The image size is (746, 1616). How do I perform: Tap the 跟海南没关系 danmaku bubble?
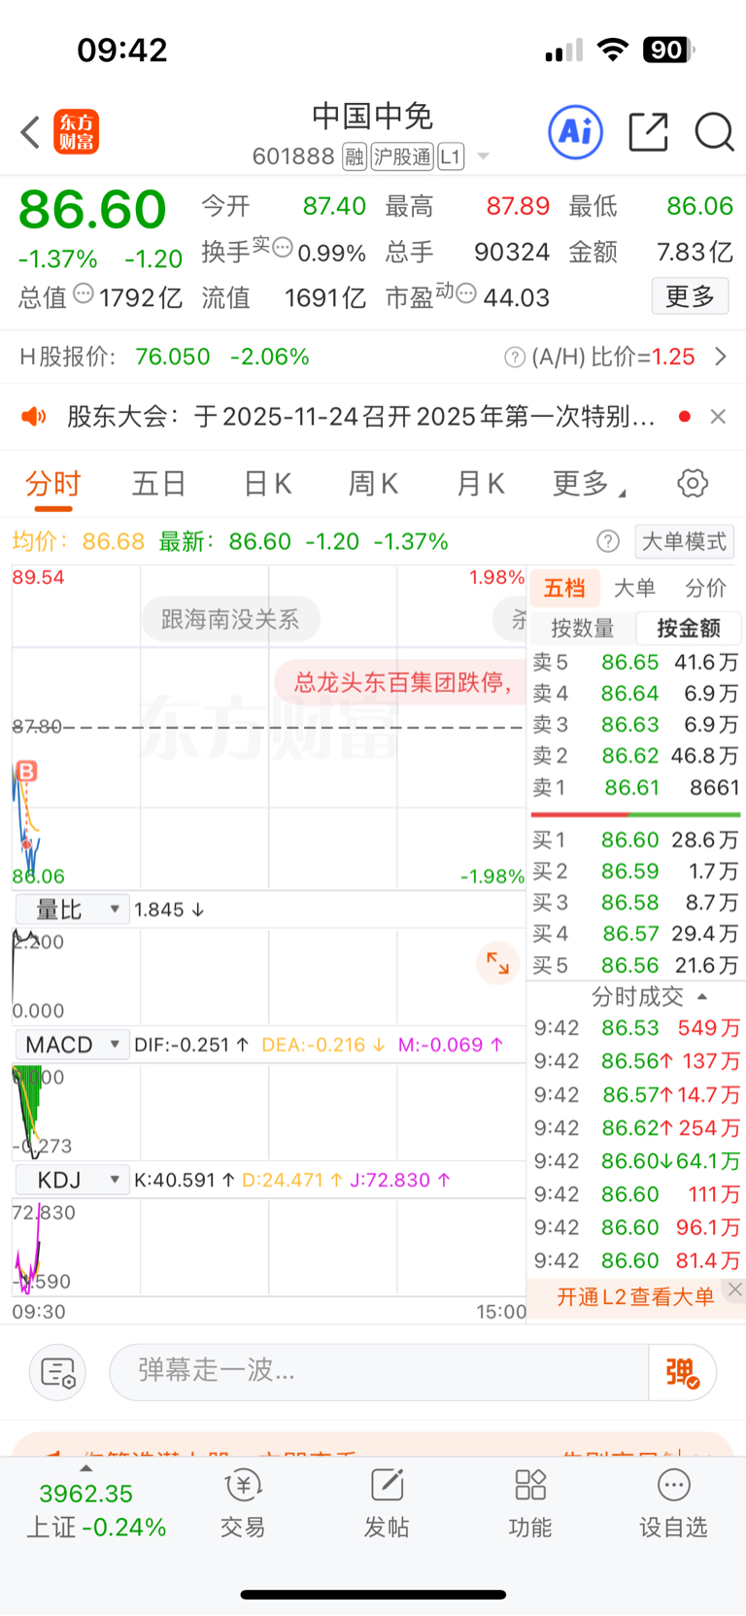click(230, 620)
